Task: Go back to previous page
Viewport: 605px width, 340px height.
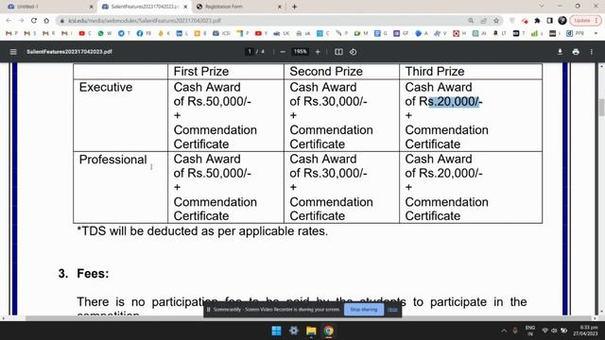Action: pyautogui.click(x=9, y=21)
